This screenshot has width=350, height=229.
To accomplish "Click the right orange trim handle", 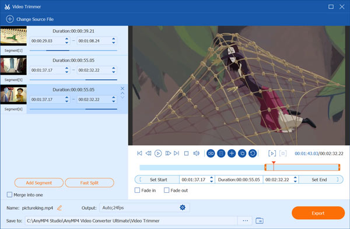I will pyautogui.click(x=339, y=167).
